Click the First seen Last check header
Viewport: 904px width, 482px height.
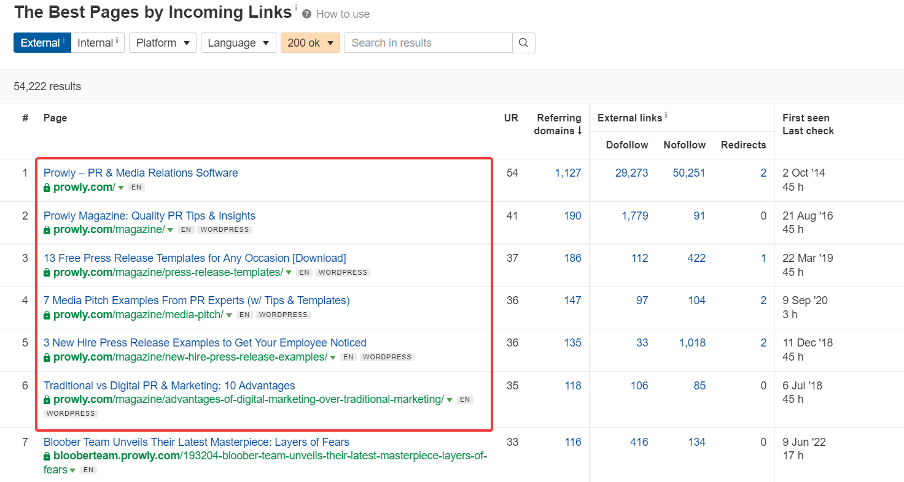[808, 124]
